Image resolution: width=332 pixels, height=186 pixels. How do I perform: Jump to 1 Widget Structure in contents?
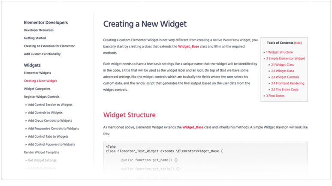(x=279, y=52)
